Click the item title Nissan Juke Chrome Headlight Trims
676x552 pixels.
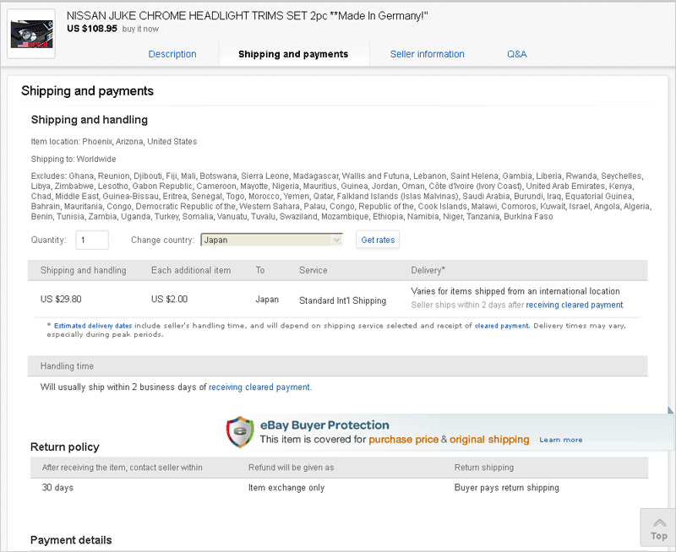248,16
